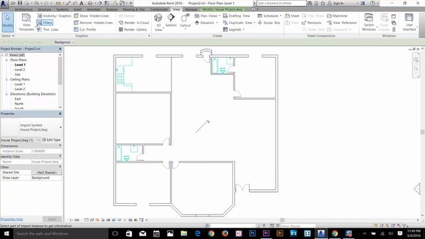
Task: Open the Revit application menu
Action: (4, 3)
